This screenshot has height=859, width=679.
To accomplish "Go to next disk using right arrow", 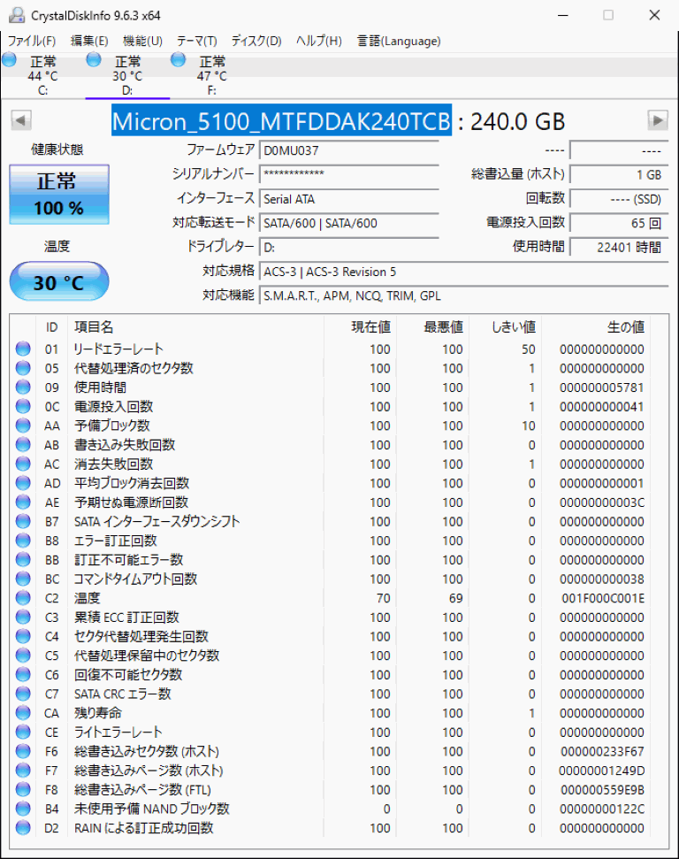I will pyautogui.click(x=658, y=120).
